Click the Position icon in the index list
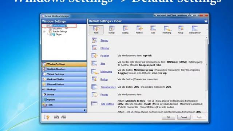This screenshot has height=131, width=233. [x=94, y=56]
